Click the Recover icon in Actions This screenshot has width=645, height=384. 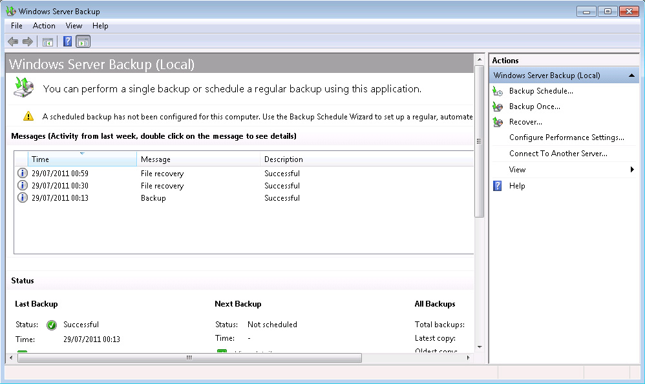(498, 122)
